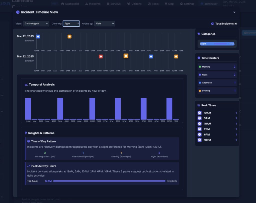Select the Morning time cluster row
Screen dimensions: 256x203
[x=217, y=67]
